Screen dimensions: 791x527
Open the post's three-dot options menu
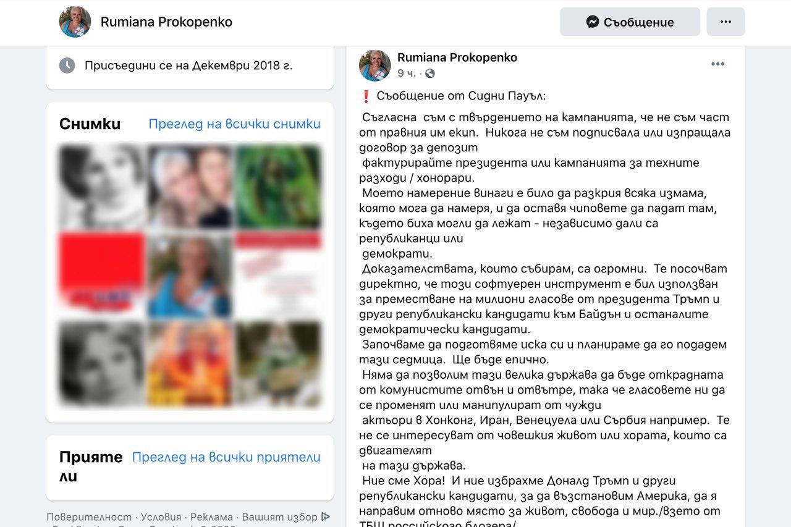tap(717, 64)
